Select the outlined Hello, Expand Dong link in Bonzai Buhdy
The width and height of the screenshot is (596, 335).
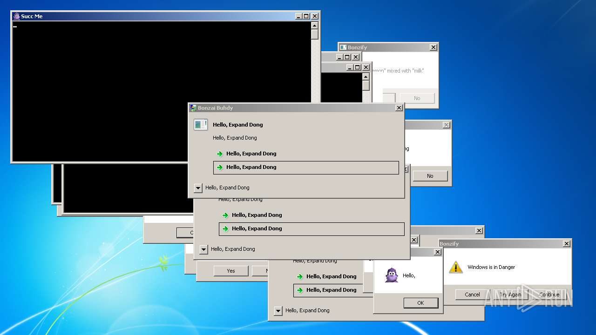tap(306, 167)
